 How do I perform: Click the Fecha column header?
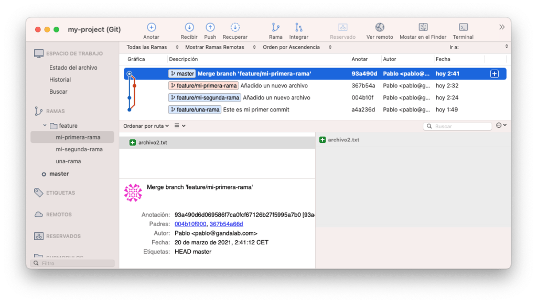point(443,59)
